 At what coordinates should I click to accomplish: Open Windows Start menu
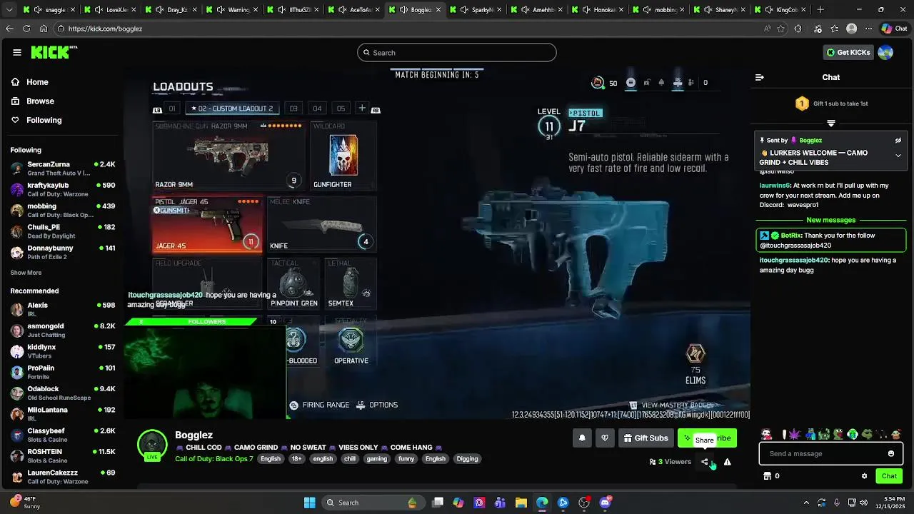click(x=310, y=503)
